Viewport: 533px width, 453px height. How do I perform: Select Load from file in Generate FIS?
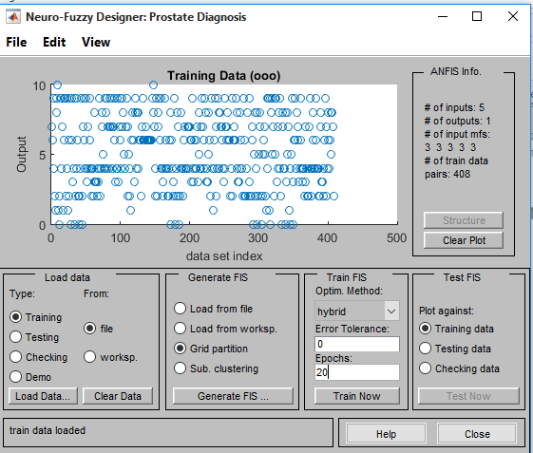point(180,309)
